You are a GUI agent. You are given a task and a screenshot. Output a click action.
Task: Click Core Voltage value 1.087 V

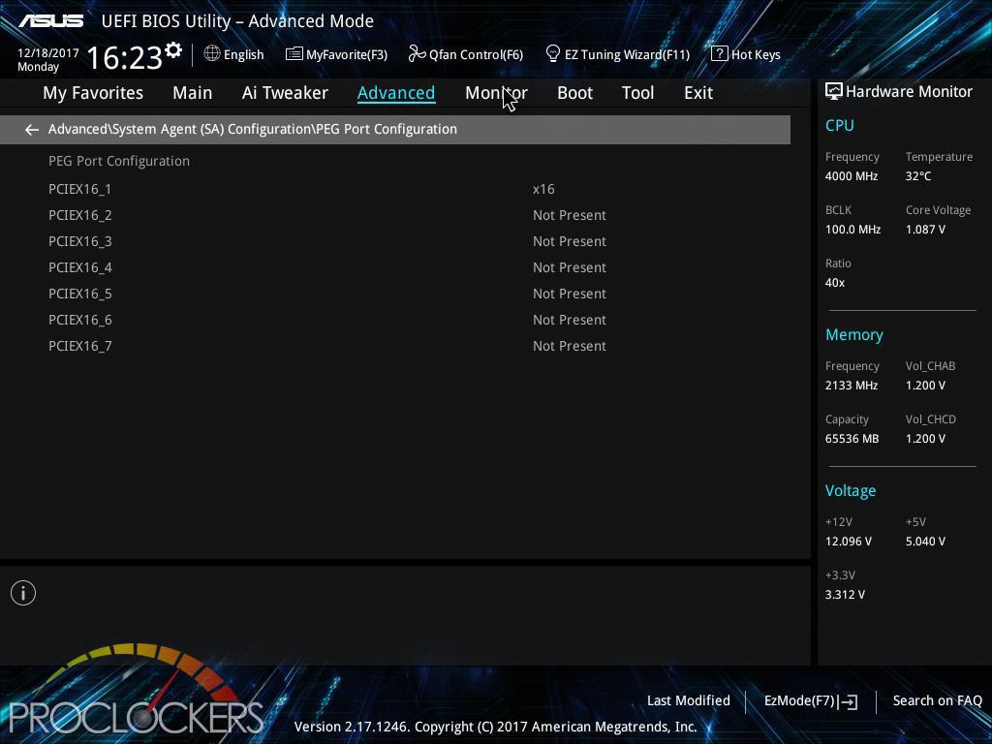coord(925,230)
